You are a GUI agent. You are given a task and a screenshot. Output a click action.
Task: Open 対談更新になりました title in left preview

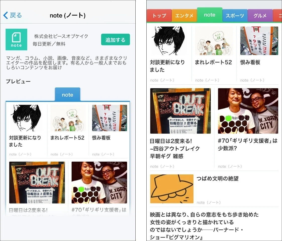(x=25, y=141)
